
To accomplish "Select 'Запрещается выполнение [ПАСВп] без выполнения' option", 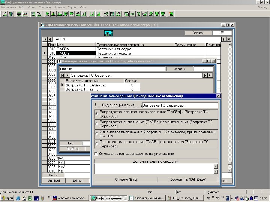I will (97, 124).
